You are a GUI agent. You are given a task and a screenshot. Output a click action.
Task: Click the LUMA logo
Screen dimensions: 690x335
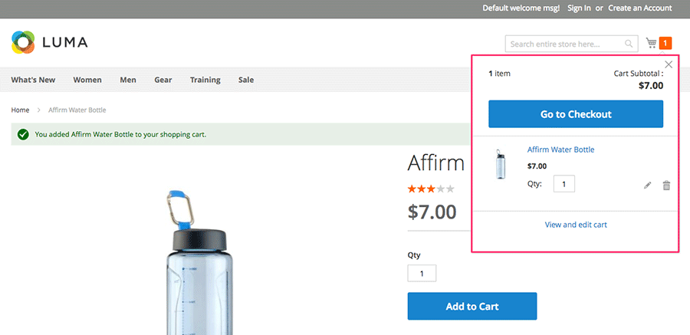49,42
